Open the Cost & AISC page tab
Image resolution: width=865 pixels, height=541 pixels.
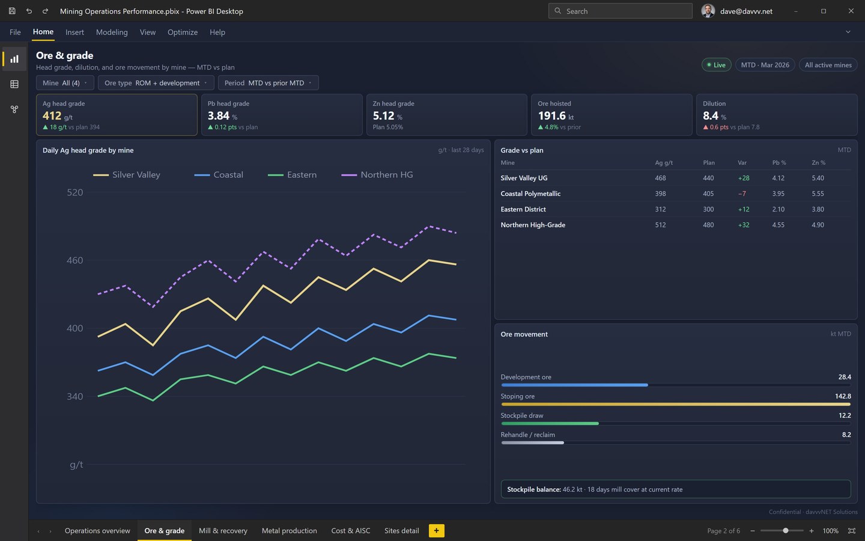(351, 531)
